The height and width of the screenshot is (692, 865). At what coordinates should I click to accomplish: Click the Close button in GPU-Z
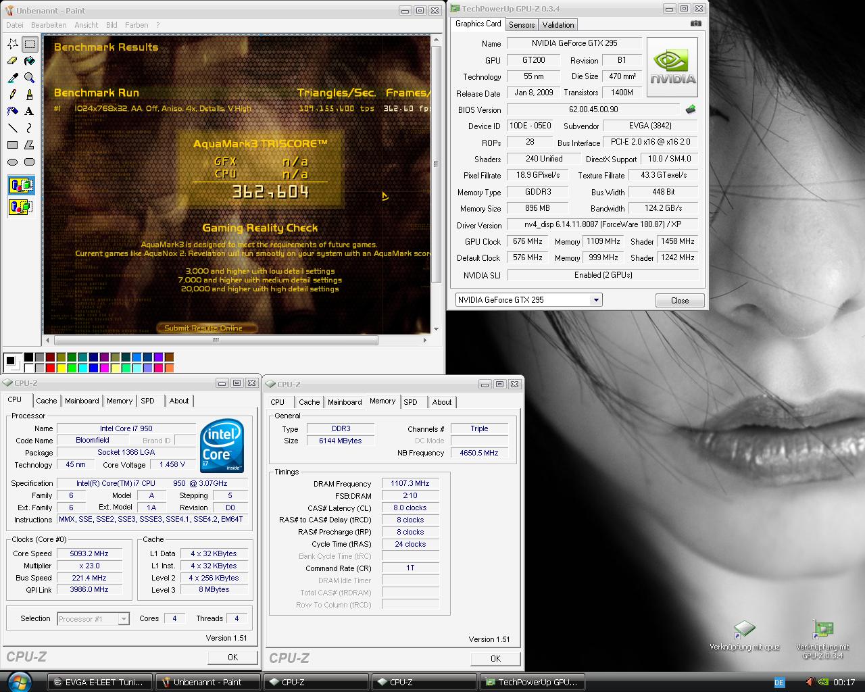coord(680,301)
